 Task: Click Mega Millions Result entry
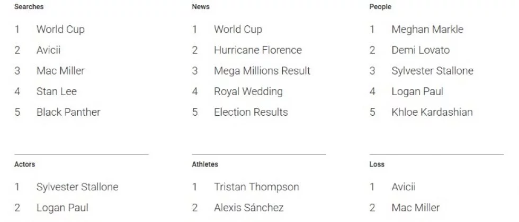coord(262,71)
